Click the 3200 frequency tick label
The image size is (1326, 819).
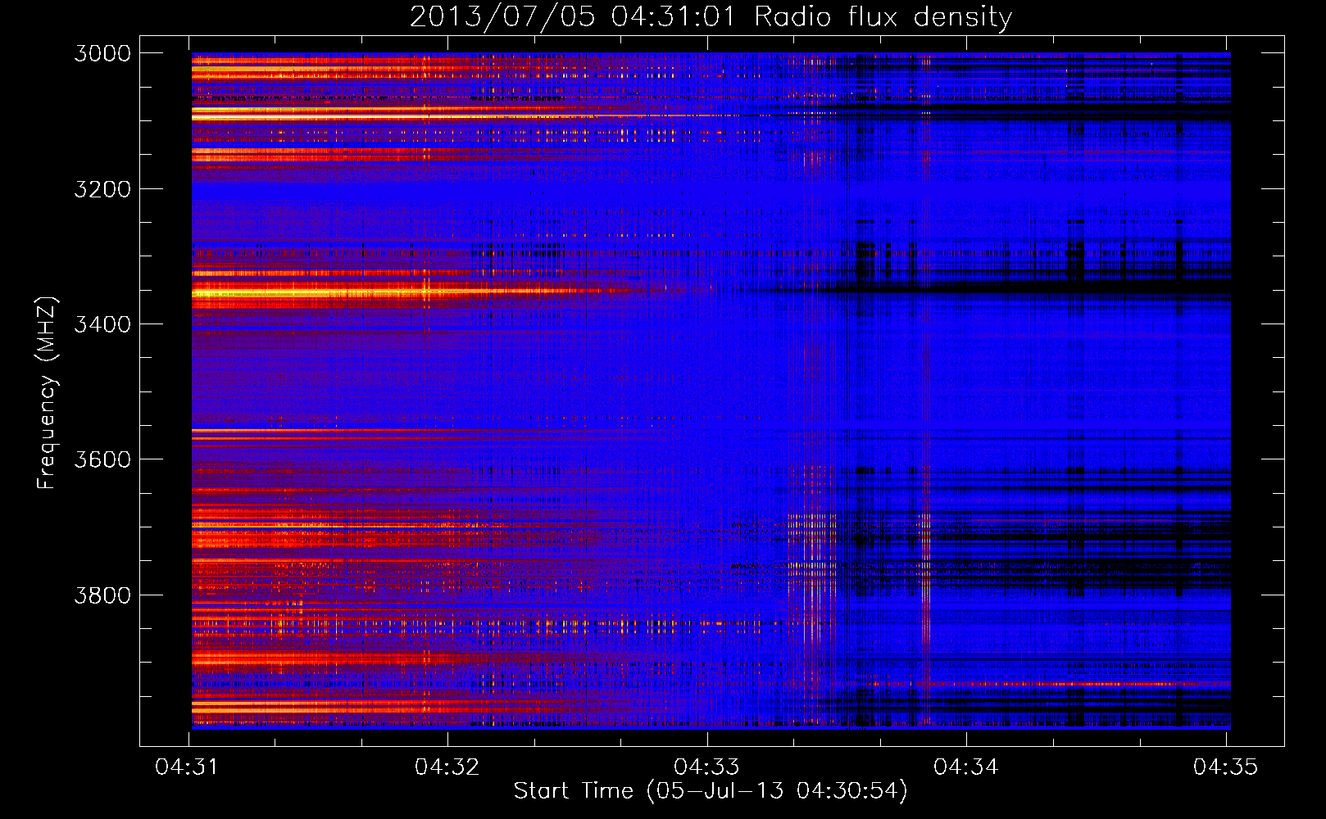pos(102,189)
